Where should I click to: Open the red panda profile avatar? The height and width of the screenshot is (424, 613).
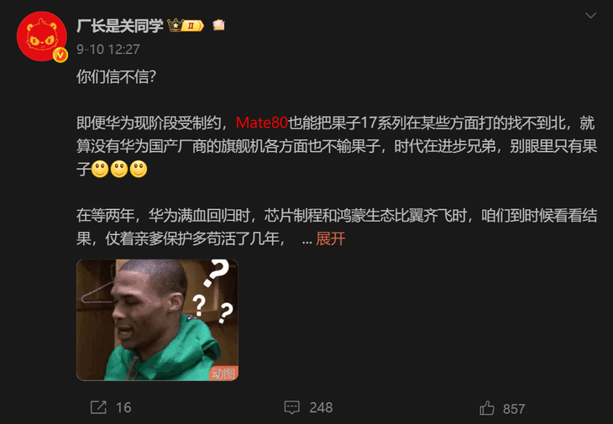[41, 36]
